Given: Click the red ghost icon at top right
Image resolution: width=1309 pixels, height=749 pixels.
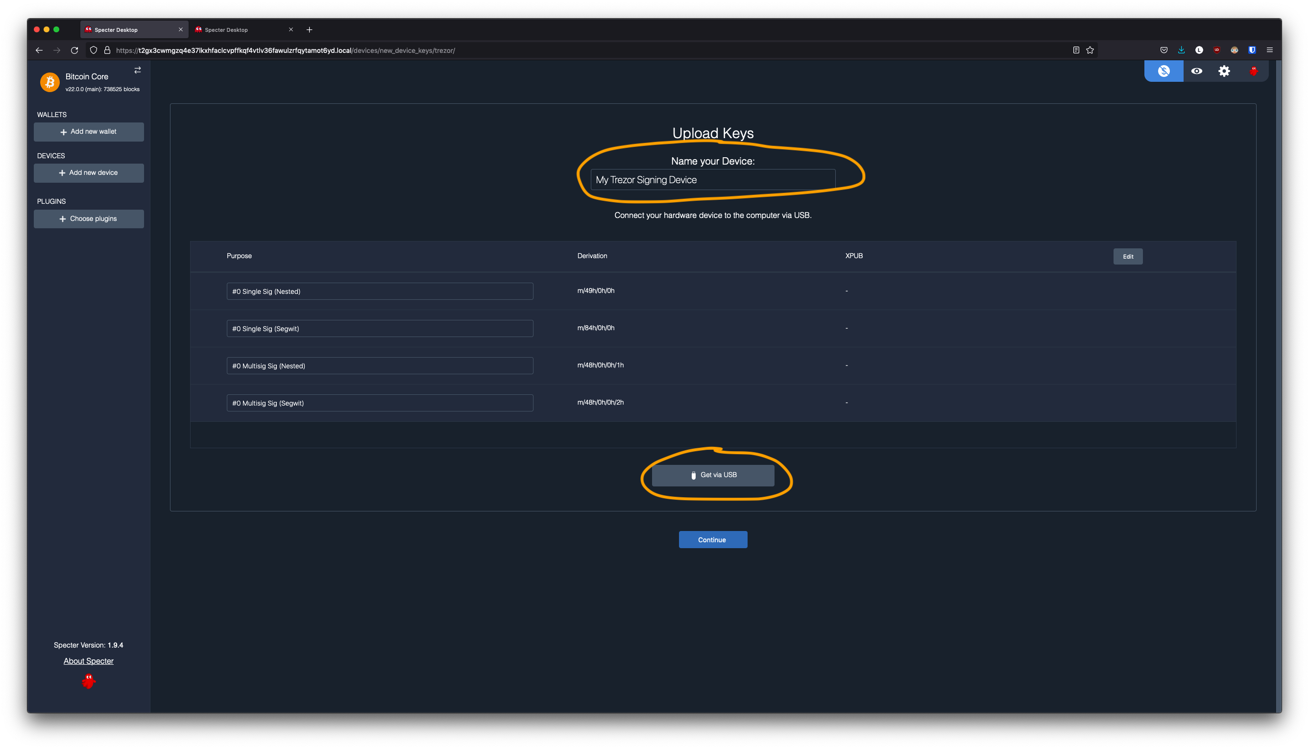Looking at the screenshot, I should [1254, 71].
